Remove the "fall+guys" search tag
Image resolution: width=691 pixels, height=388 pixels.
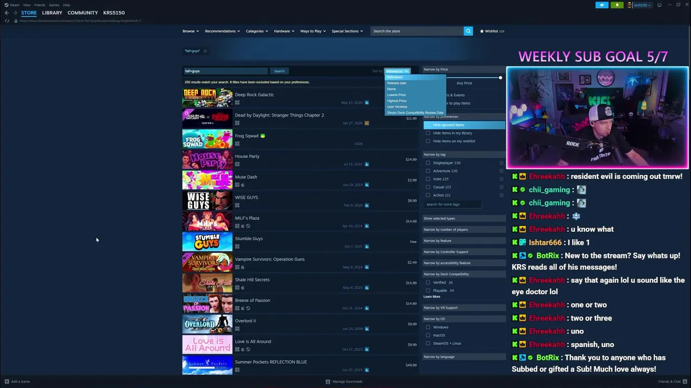tap(205, 51)
